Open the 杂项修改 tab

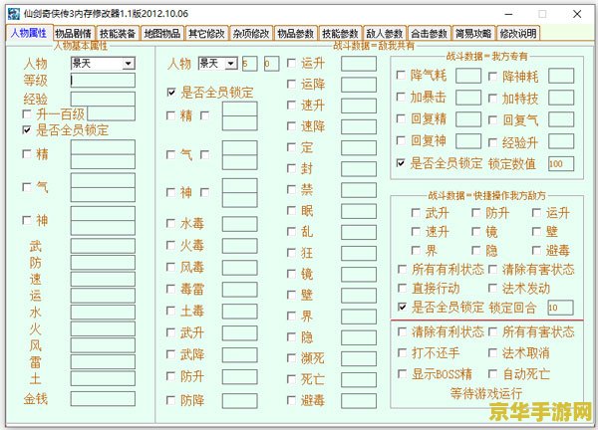click(x=251, y=34)
